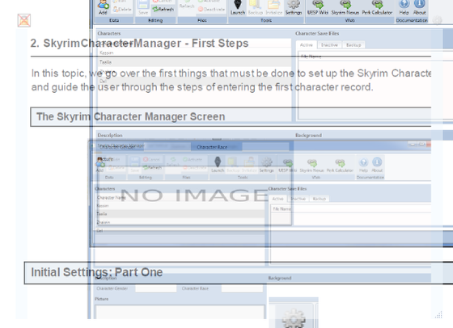Click the Character Race input field
The height and width of the screenshot is (328, 453).
tap(242, 288)
